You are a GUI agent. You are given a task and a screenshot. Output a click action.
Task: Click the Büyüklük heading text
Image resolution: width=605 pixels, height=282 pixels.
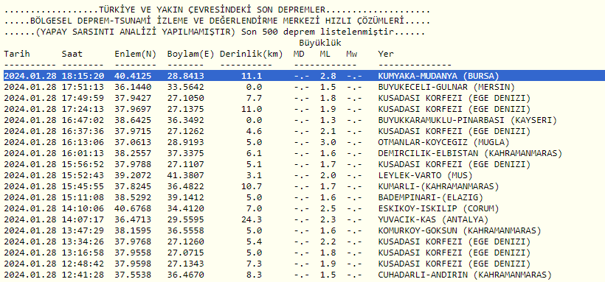[320, 43]
